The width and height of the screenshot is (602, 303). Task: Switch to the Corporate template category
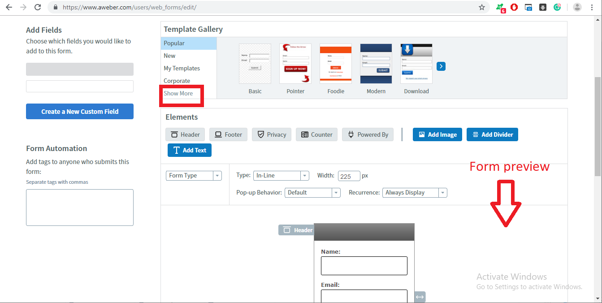pos(177,80)
